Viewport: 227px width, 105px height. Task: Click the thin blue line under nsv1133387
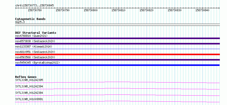pyautogui.click(x=117, y=49)
